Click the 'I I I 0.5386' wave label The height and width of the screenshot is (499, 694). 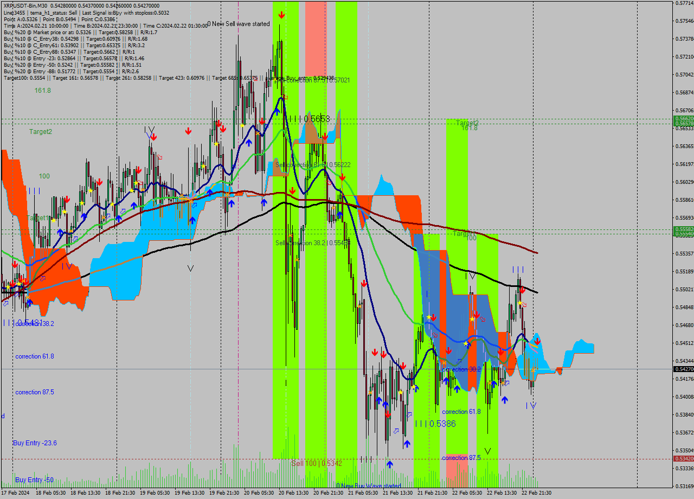tap(435, 424)
